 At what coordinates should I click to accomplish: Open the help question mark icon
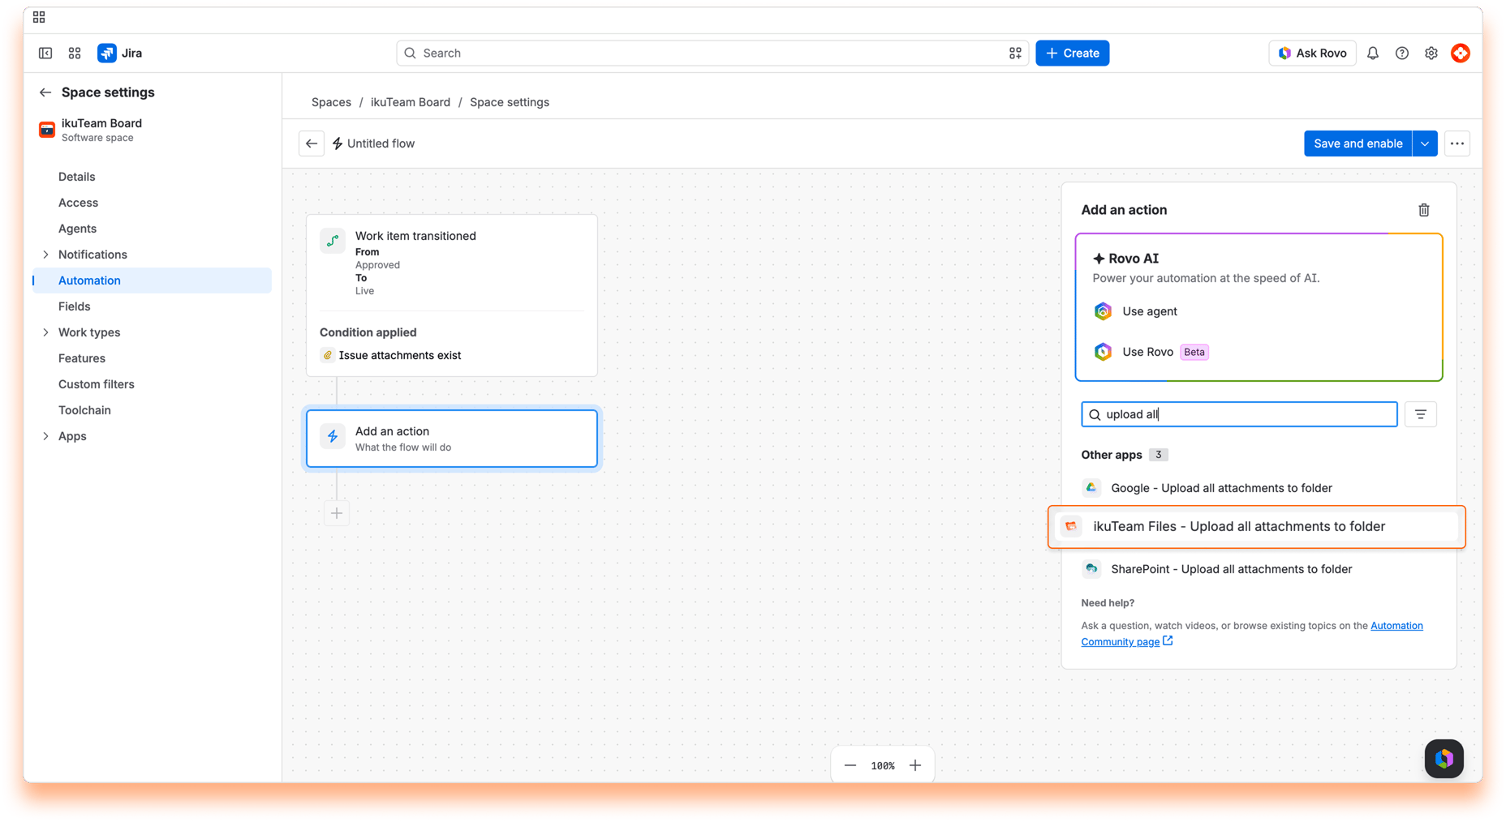[1402, 54]
